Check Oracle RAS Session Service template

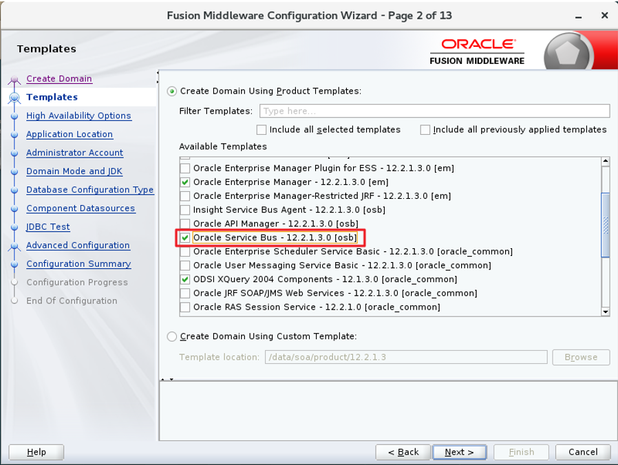185,307
